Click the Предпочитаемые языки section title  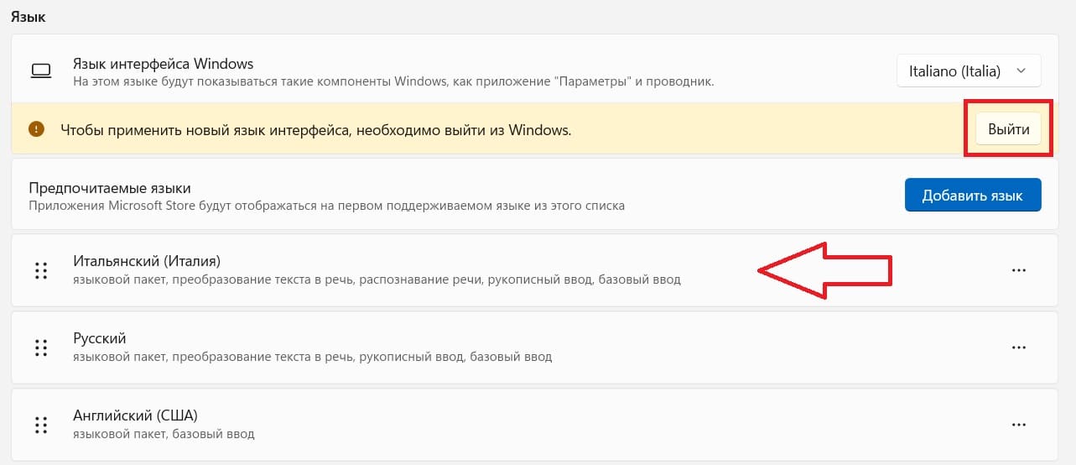pyautogui.click(x=110, y=188)
